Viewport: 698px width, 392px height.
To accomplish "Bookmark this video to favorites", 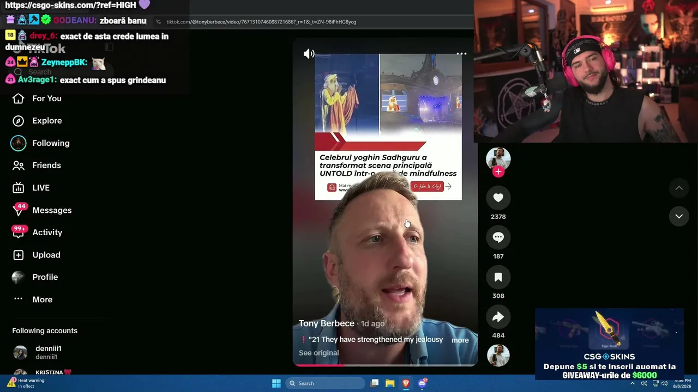I will coord(498,277).
